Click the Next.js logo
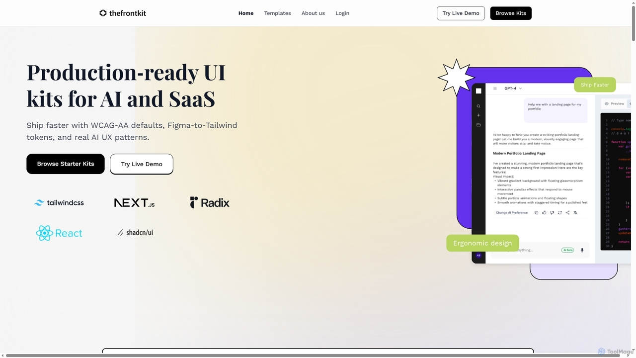636x358 pixels. click(134, 202)
